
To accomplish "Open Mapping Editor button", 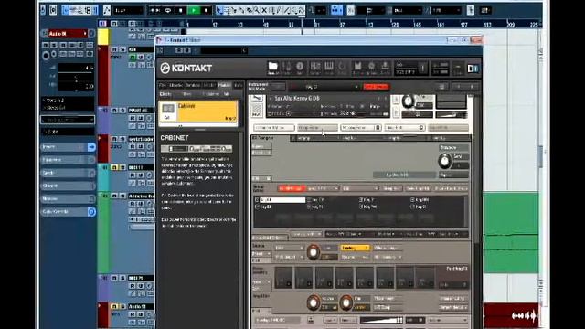I will 361,128.
